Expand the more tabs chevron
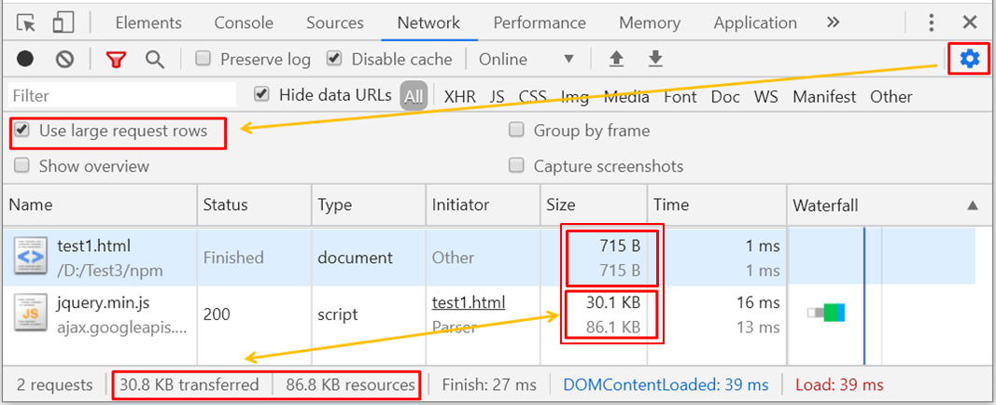Image resolution: width=996 pixels, height=405 pixels. pyautogui.click(x=833, y=22)
